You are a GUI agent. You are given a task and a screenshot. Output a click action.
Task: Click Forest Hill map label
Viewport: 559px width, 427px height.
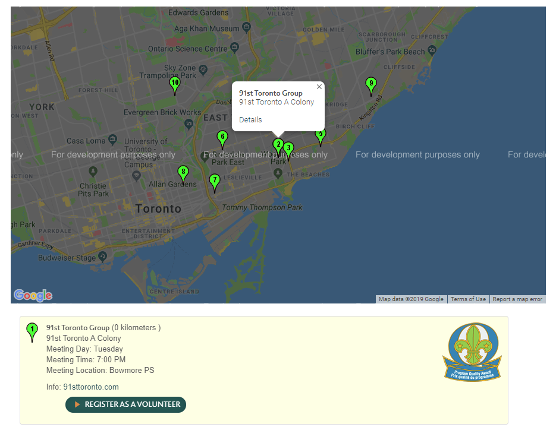tap(98, 90)
